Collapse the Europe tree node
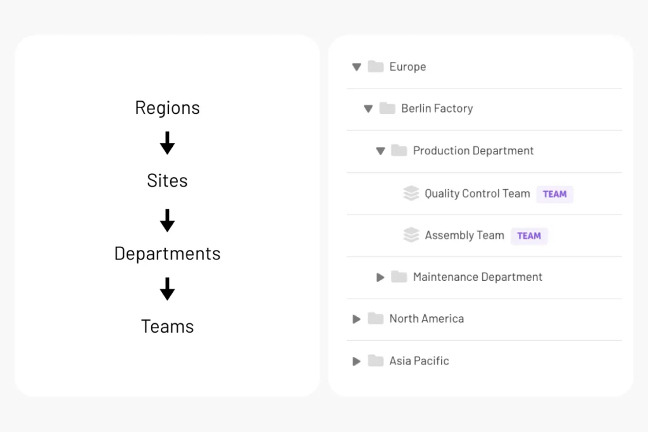The width and height of the screenshot is (648, 432). [x=356, y=66]
